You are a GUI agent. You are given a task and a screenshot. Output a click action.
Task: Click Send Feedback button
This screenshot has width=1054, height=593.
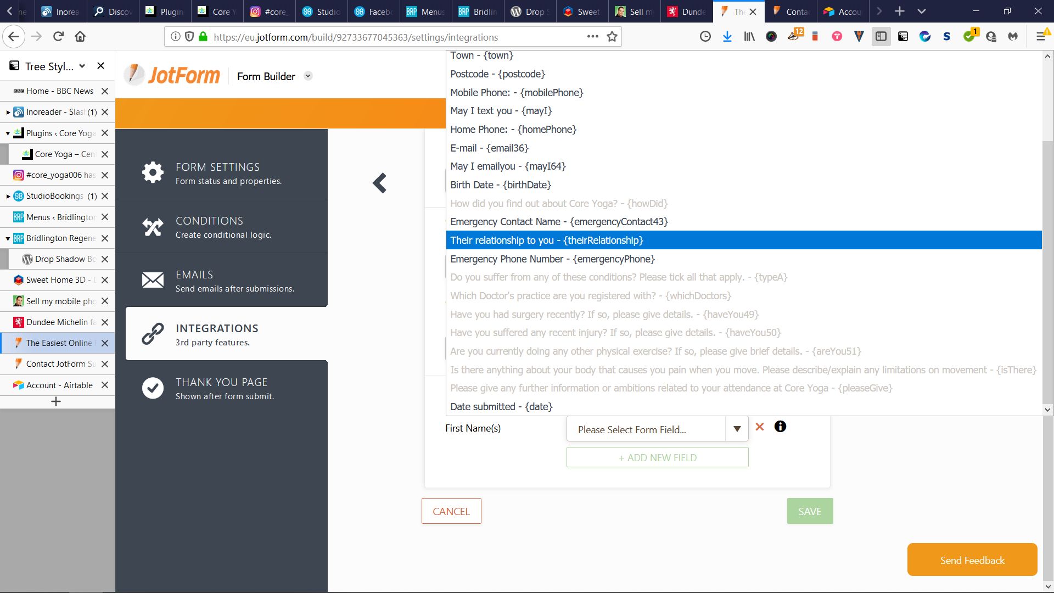click(972, 560)
